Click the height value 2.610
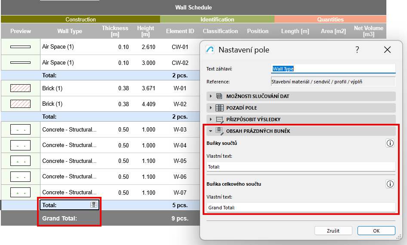 [x=148, y=47]
